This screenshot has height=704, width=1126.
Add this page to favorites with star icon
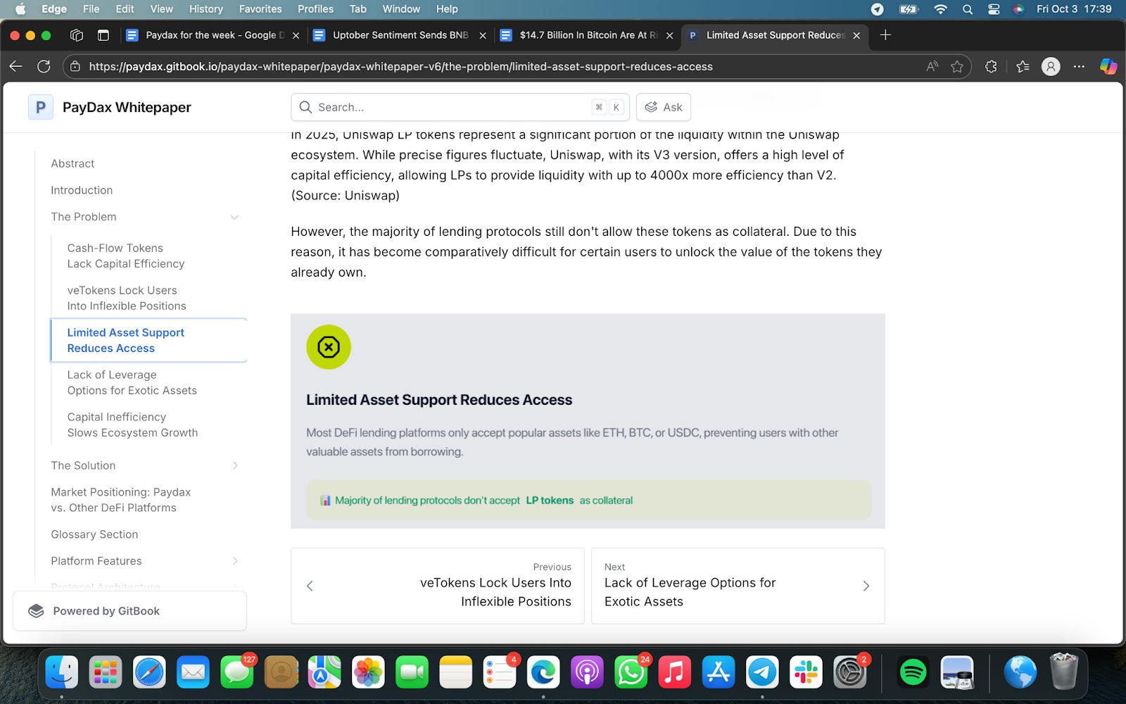pos(957,66)
